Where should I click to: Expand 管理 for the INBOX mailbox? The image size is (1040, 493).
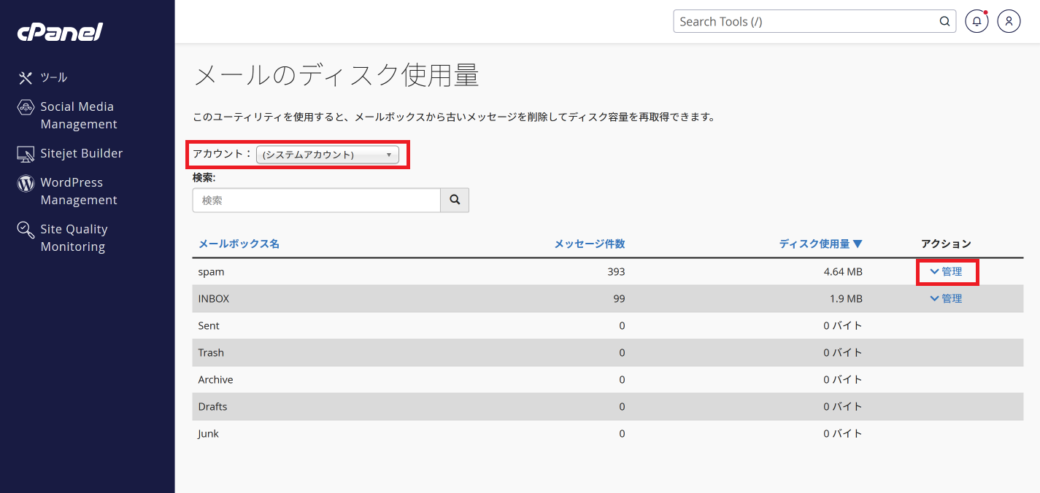click(x=947, y=298)
